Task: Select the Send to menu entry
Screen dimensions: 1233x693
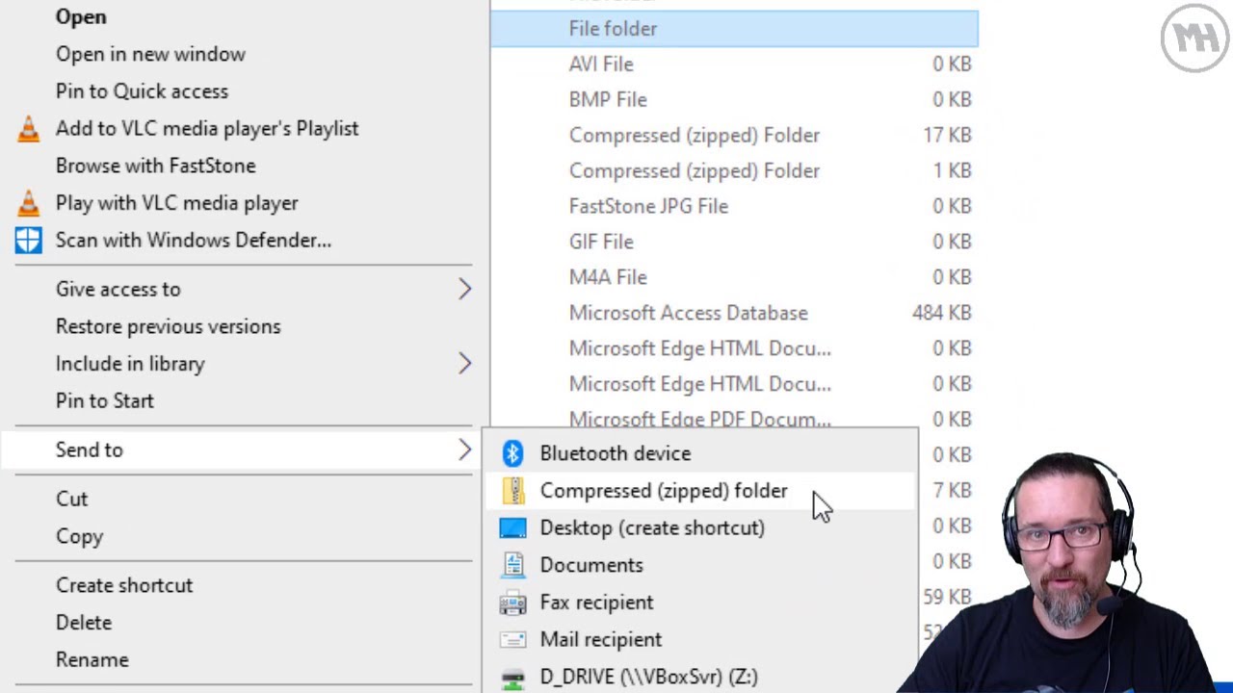Action: click(89, 449)
